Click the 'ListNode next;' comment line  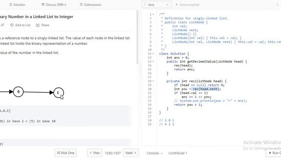tap(185, 30)
